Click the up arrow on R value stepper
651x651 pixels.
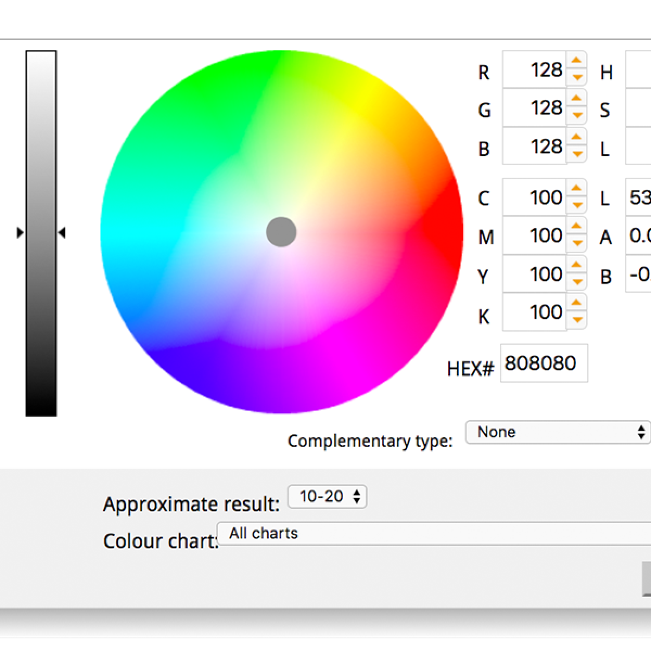click(577, 60)
